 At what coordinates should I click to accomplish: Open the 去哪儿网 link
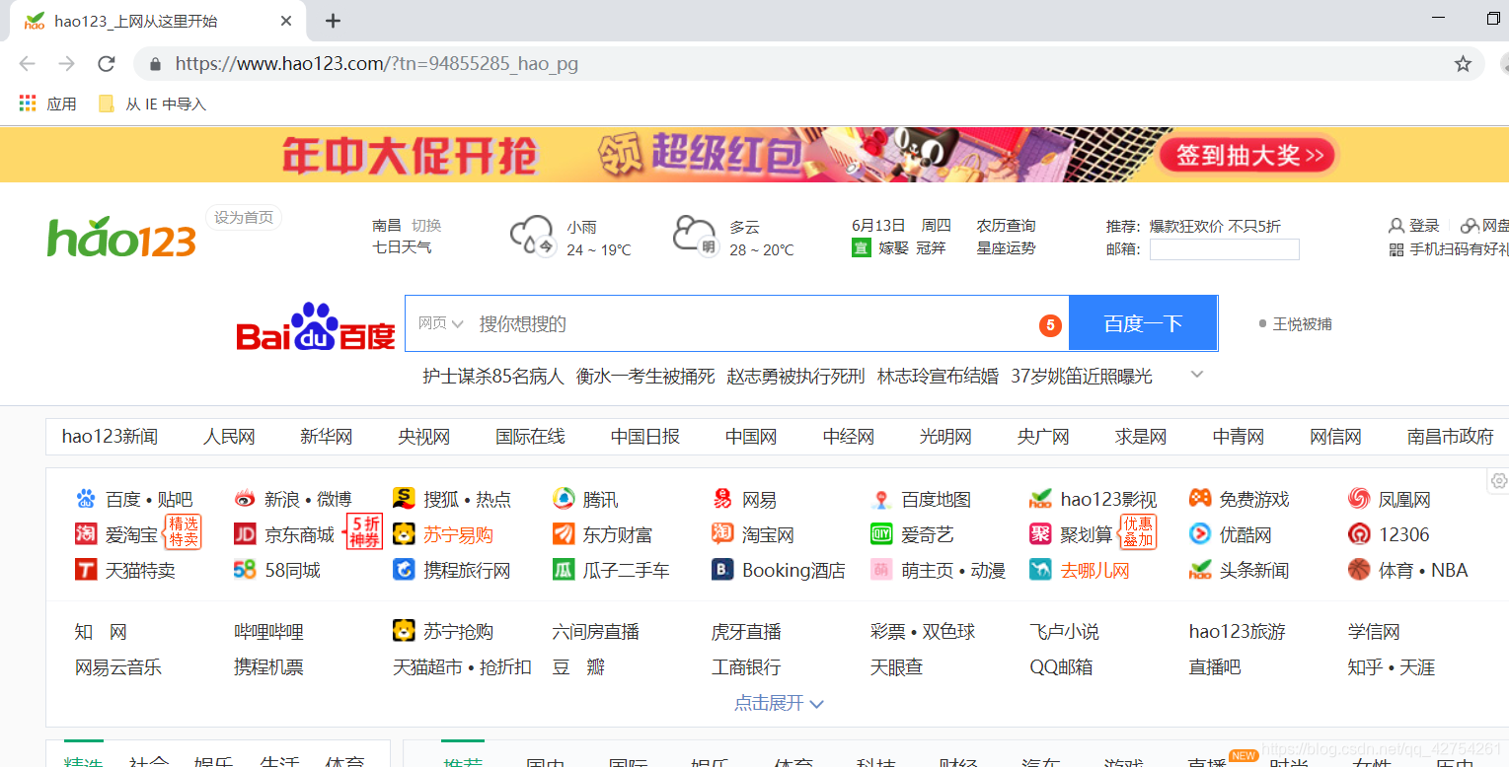coord(1094,570)
